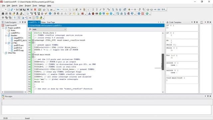Open Messages panel options arrow

coord(205,96)
